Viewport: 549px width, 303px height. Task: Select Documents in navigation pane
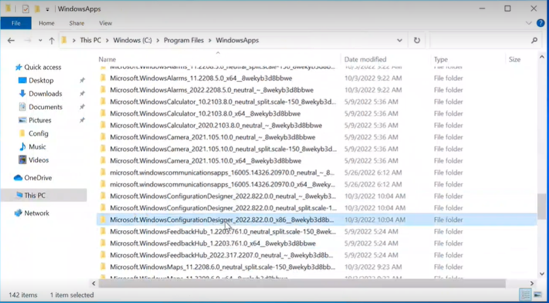pyautogui.click(x=45, y=107)
